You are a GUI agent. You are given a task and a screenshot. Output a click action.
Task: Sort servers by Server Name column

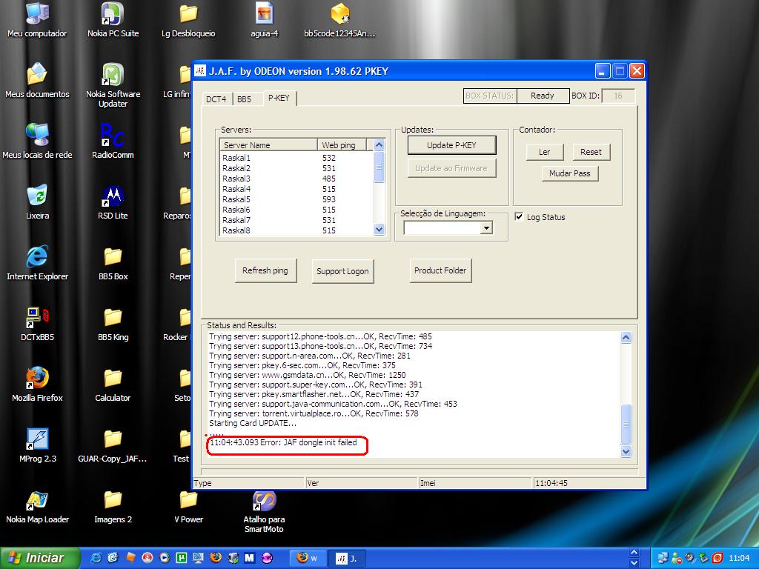[268, 144]
